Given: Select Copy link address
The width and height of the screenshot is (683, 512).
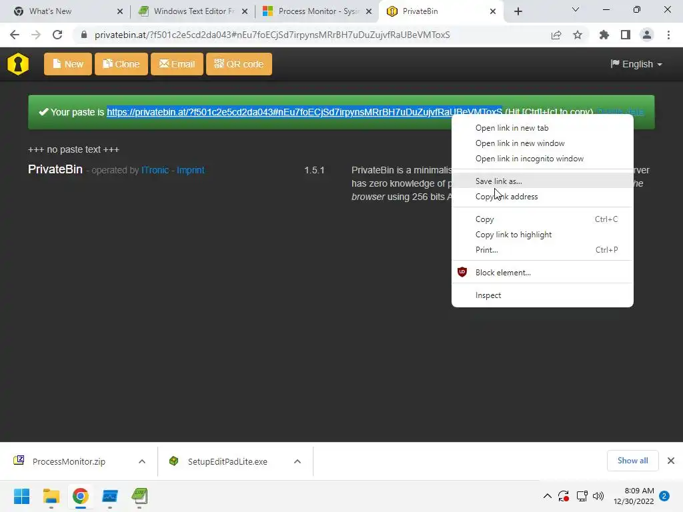Looking at the screenshot, I should point(542,197).
